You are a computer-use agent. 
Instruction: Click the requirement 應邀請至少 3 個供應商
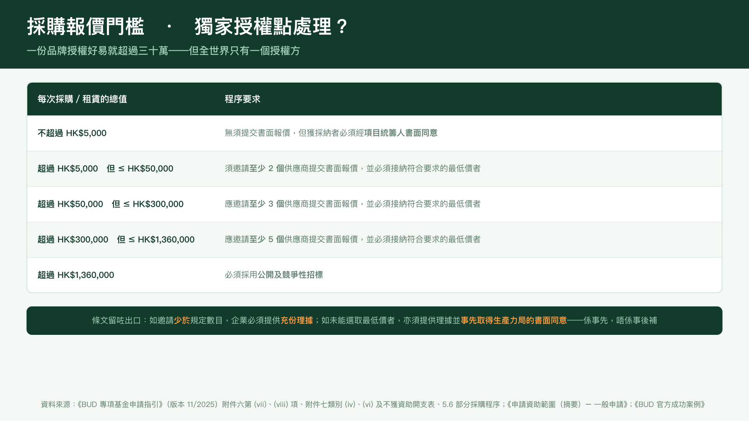tap(353, 204)
